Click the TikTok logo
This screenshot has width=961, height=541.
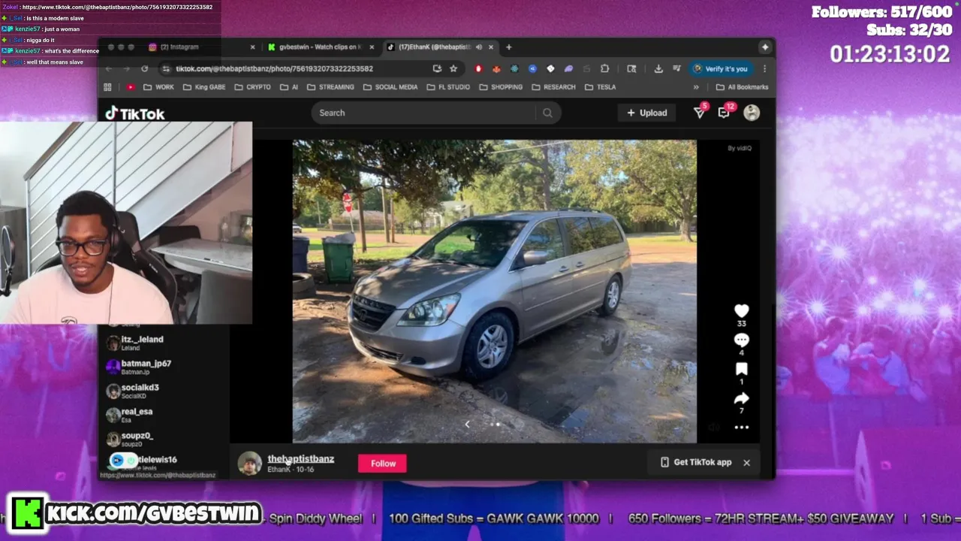135,113
